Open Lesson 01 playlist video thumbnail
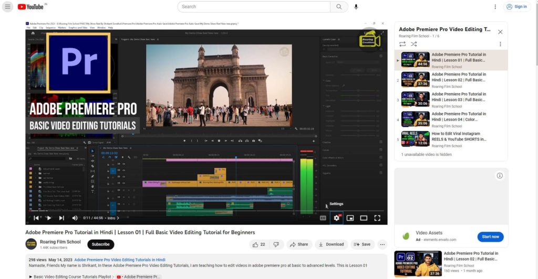Image resolution: width=538 pixels, height=279 pixels. coord(415,60)
